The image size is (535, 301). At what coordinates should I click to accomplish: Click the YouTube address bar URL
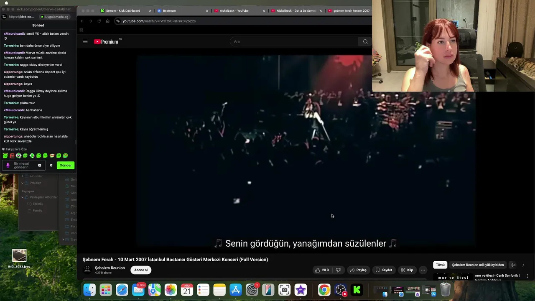tap(159, 21)
